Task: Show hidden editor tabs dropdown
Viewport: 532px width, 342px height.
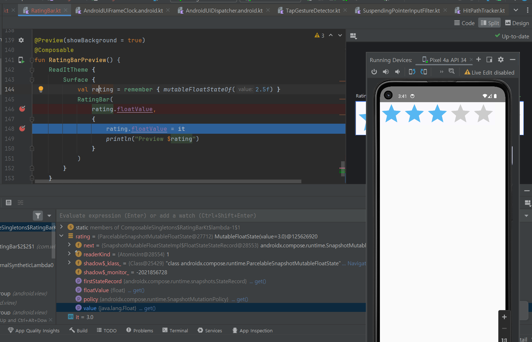Action: (x=516, y=10)
